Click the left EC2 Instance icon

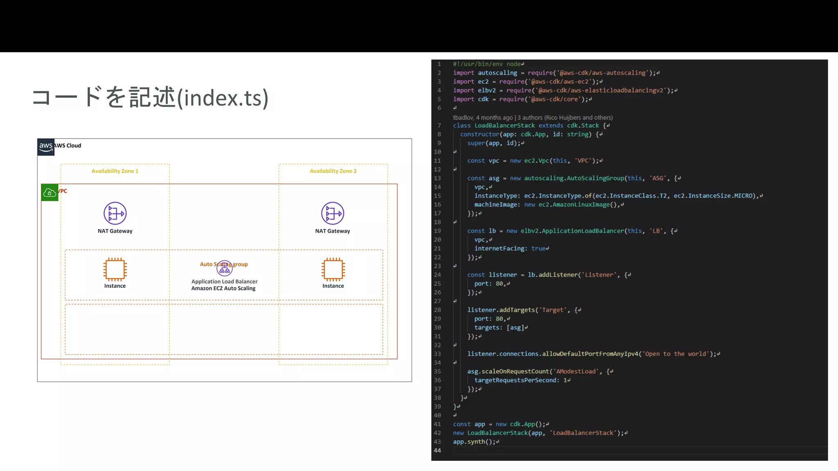coord(115,269)
